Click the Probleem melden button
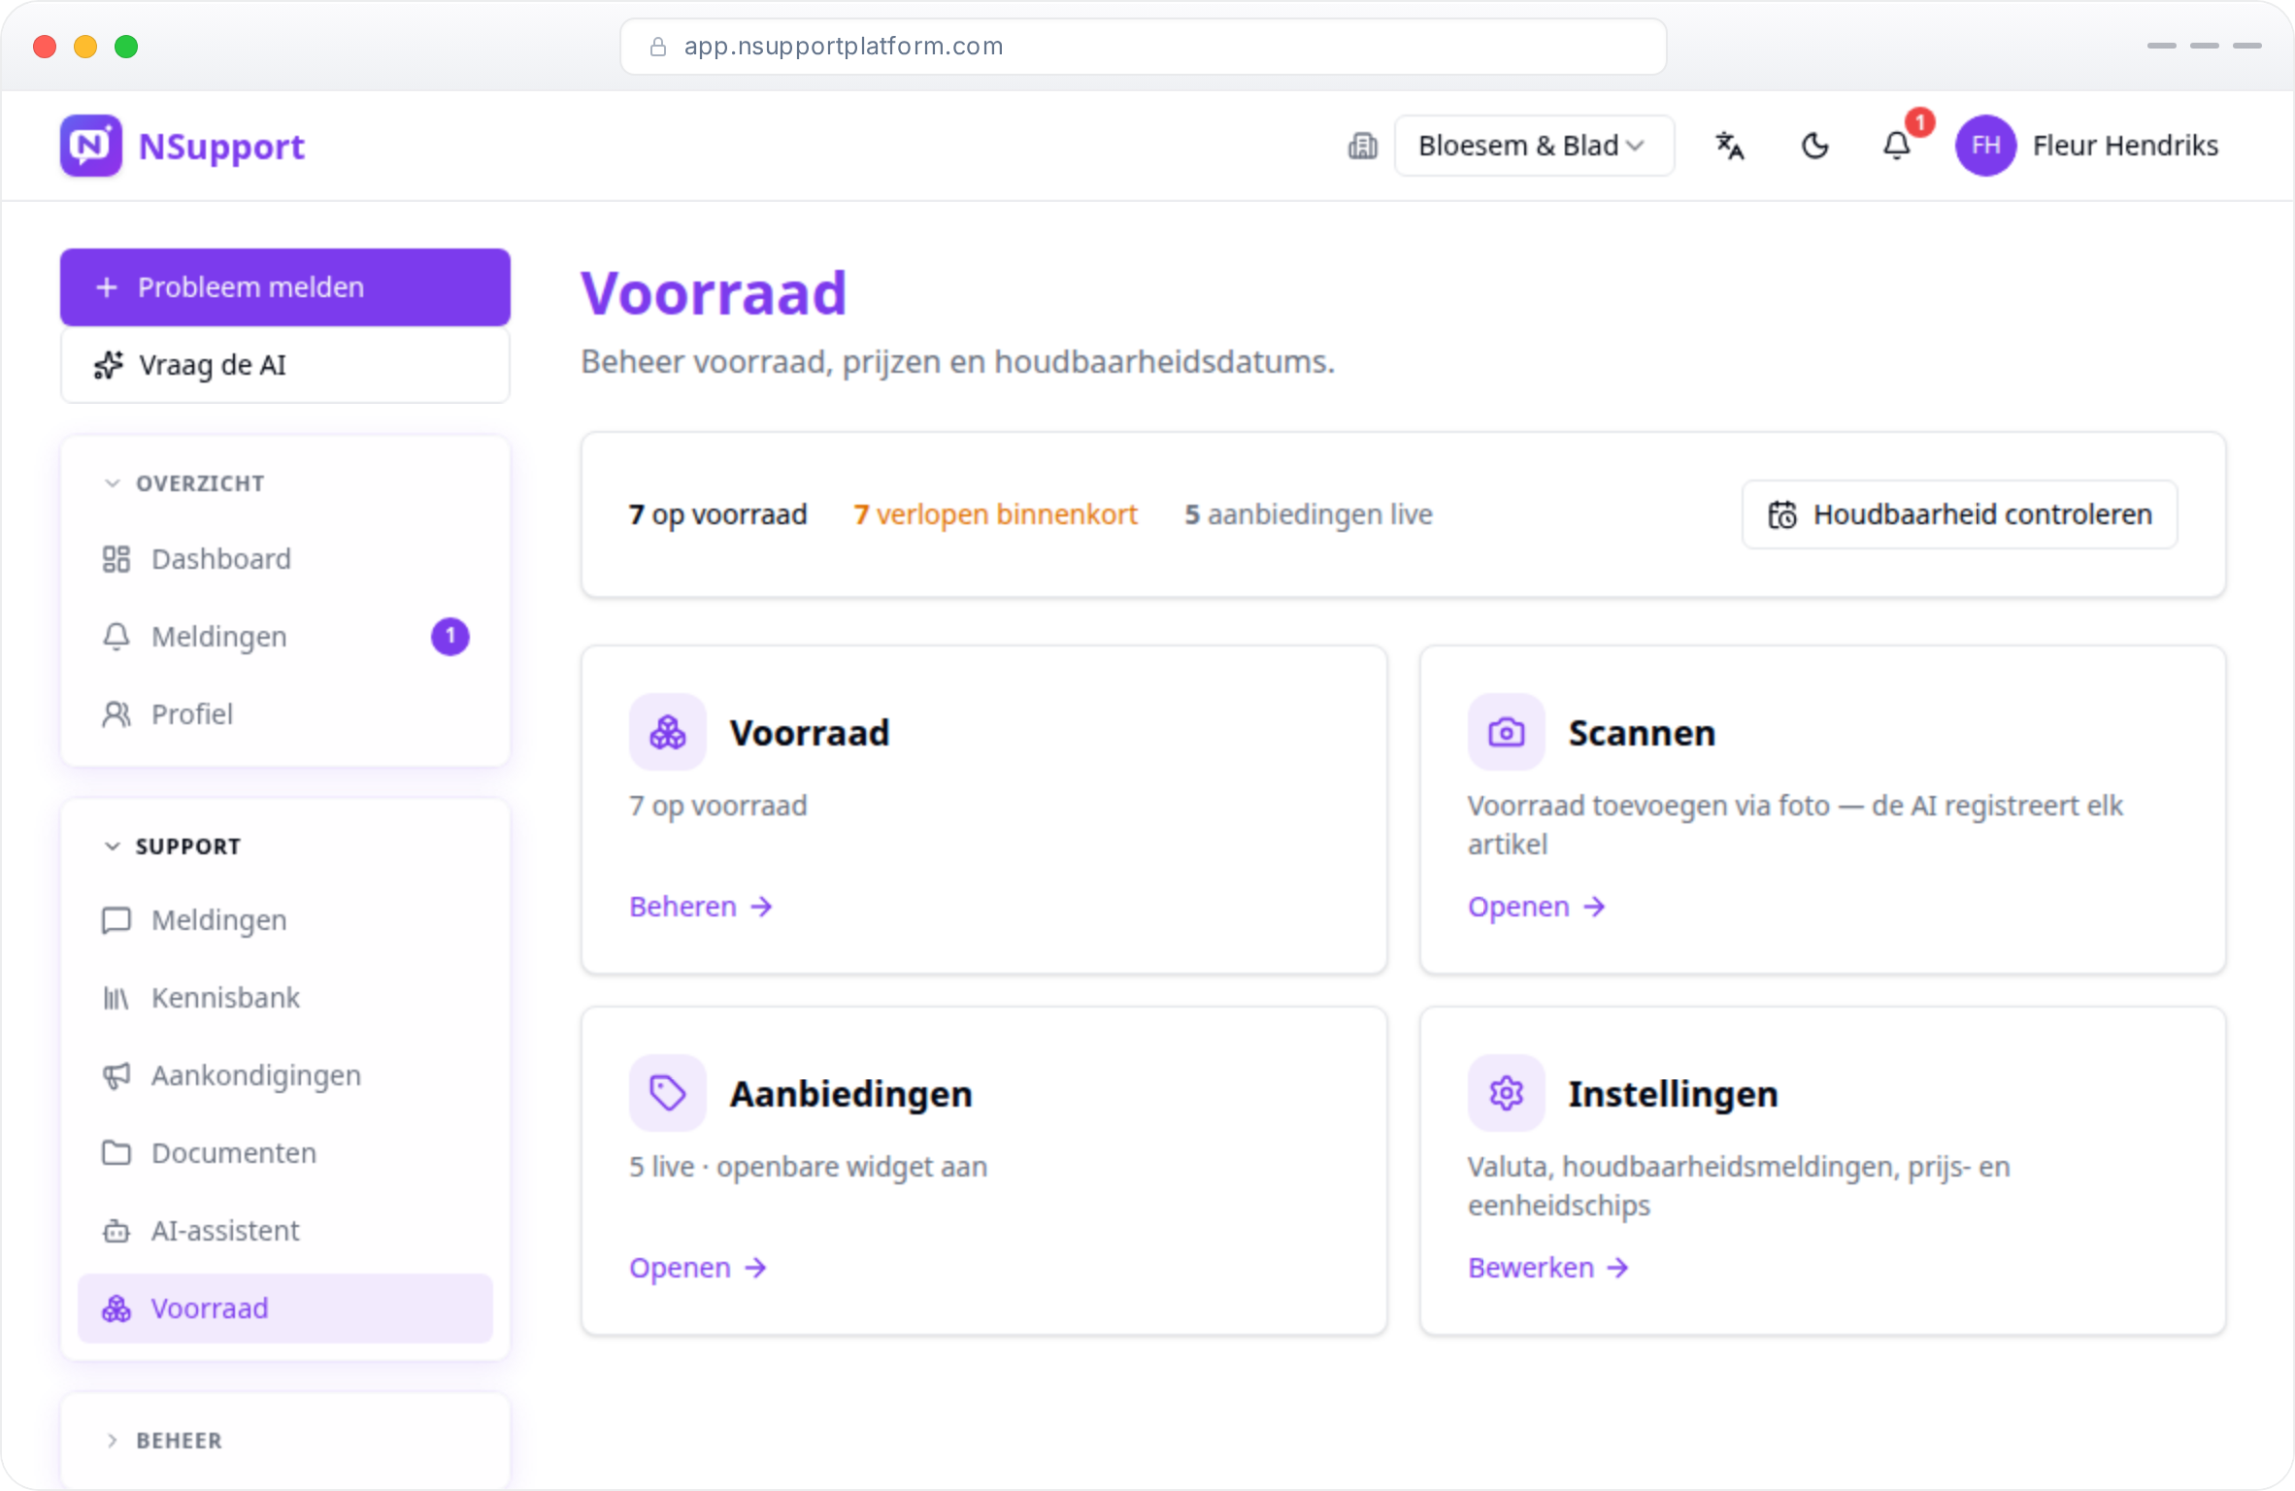2295x1491 pixels. click(x=285, y=287)
